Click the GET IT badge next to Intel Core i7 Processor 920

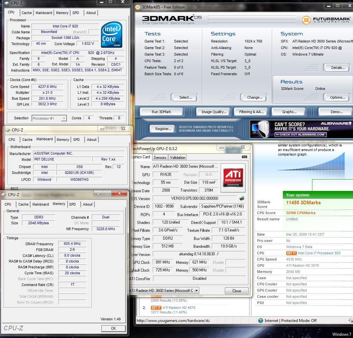click(x=291, y=253)
